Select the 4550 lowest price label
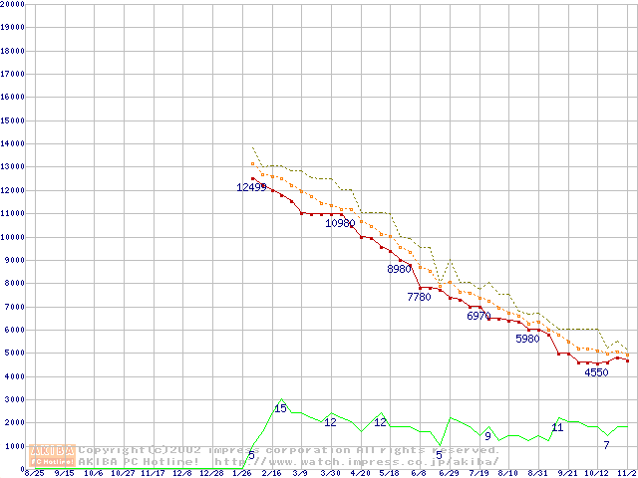The image size is (638, 478). [596, 372]
